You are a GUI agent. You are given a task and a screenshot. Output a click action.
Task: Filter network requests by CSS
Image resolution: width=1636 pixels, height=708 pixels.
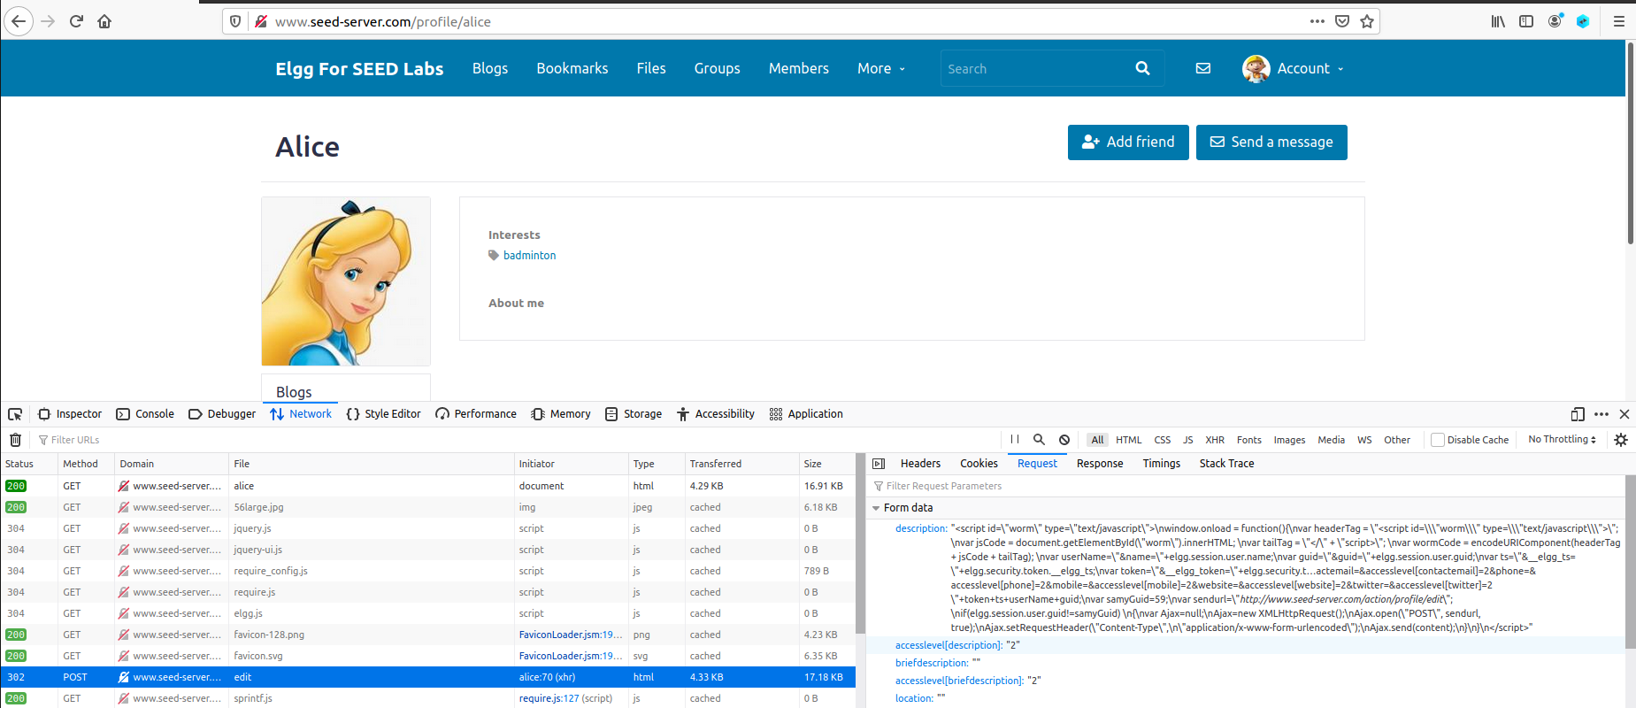pyautogui.click(x=1163, y=440)
